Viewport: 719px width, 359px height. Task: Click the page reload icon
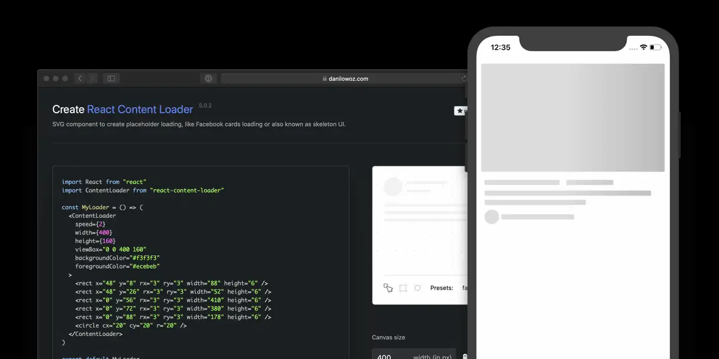465,79
